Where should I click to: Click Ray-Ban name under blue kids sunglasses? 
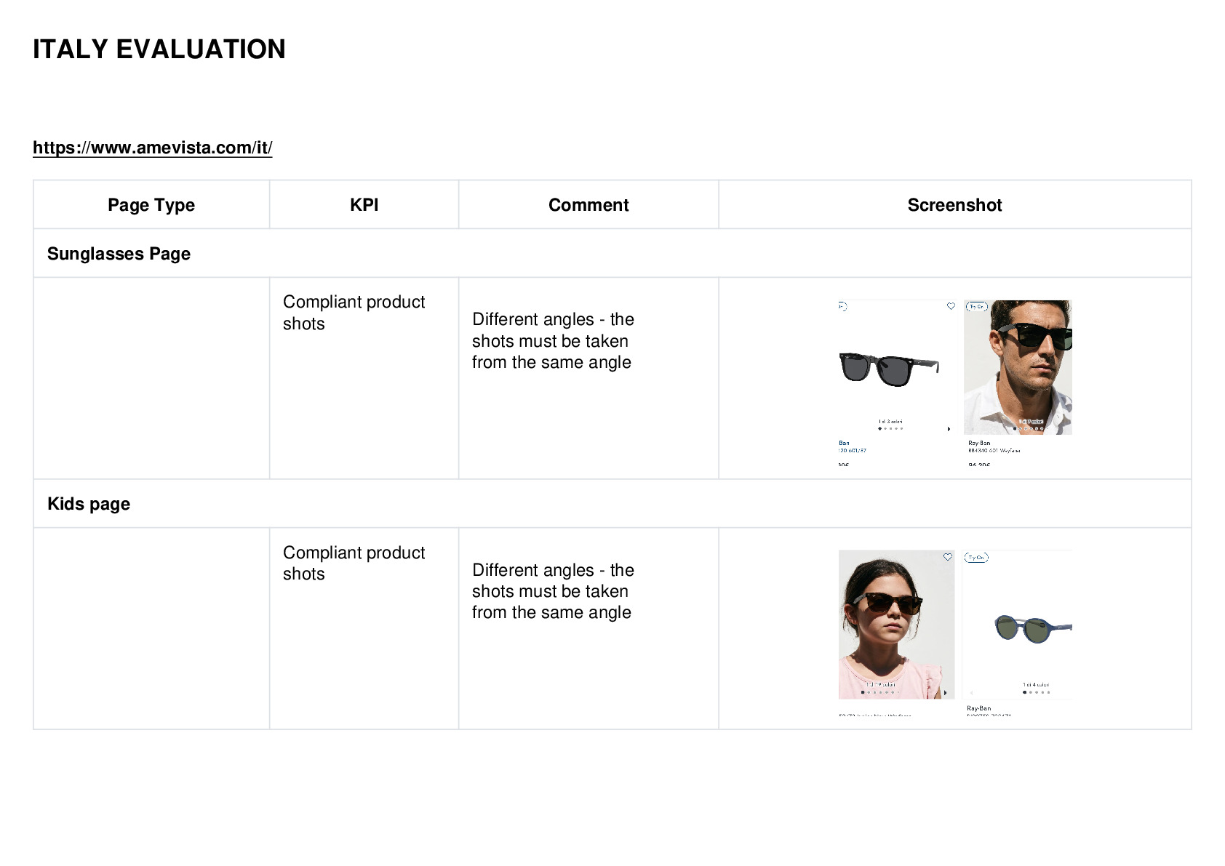[x=979, y=708]
